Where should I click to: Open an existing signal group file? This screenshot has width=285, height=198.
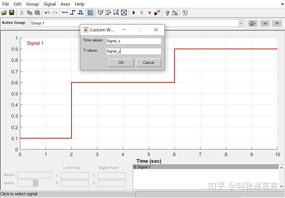pyautogui.click(x=4, y=12)
